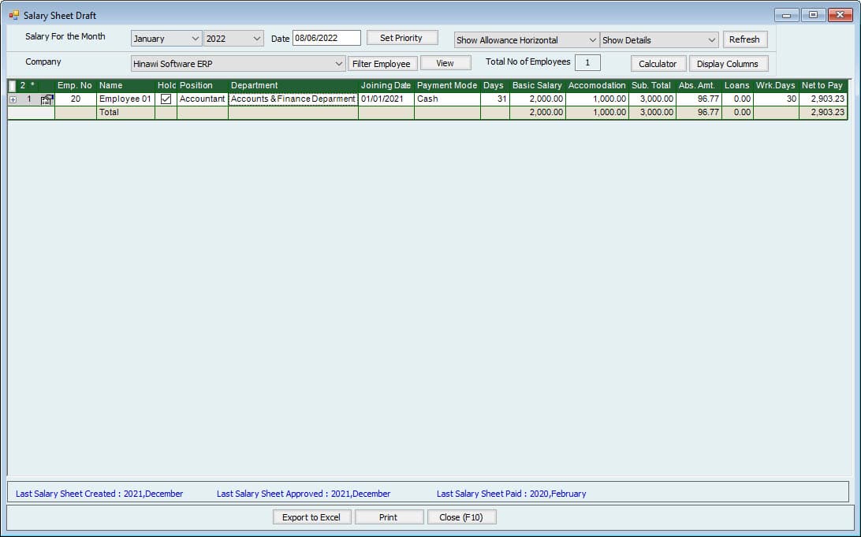Click the Sub. Total column header
This screenshot has width=861, height=537.
652,86
